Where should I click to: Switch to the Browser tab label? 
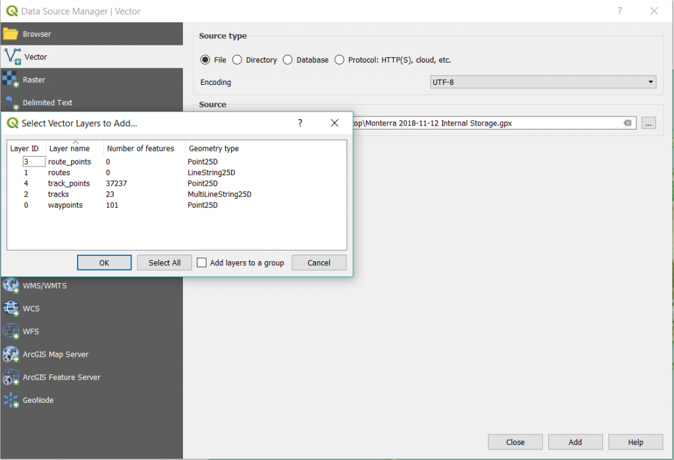point(37,34)
